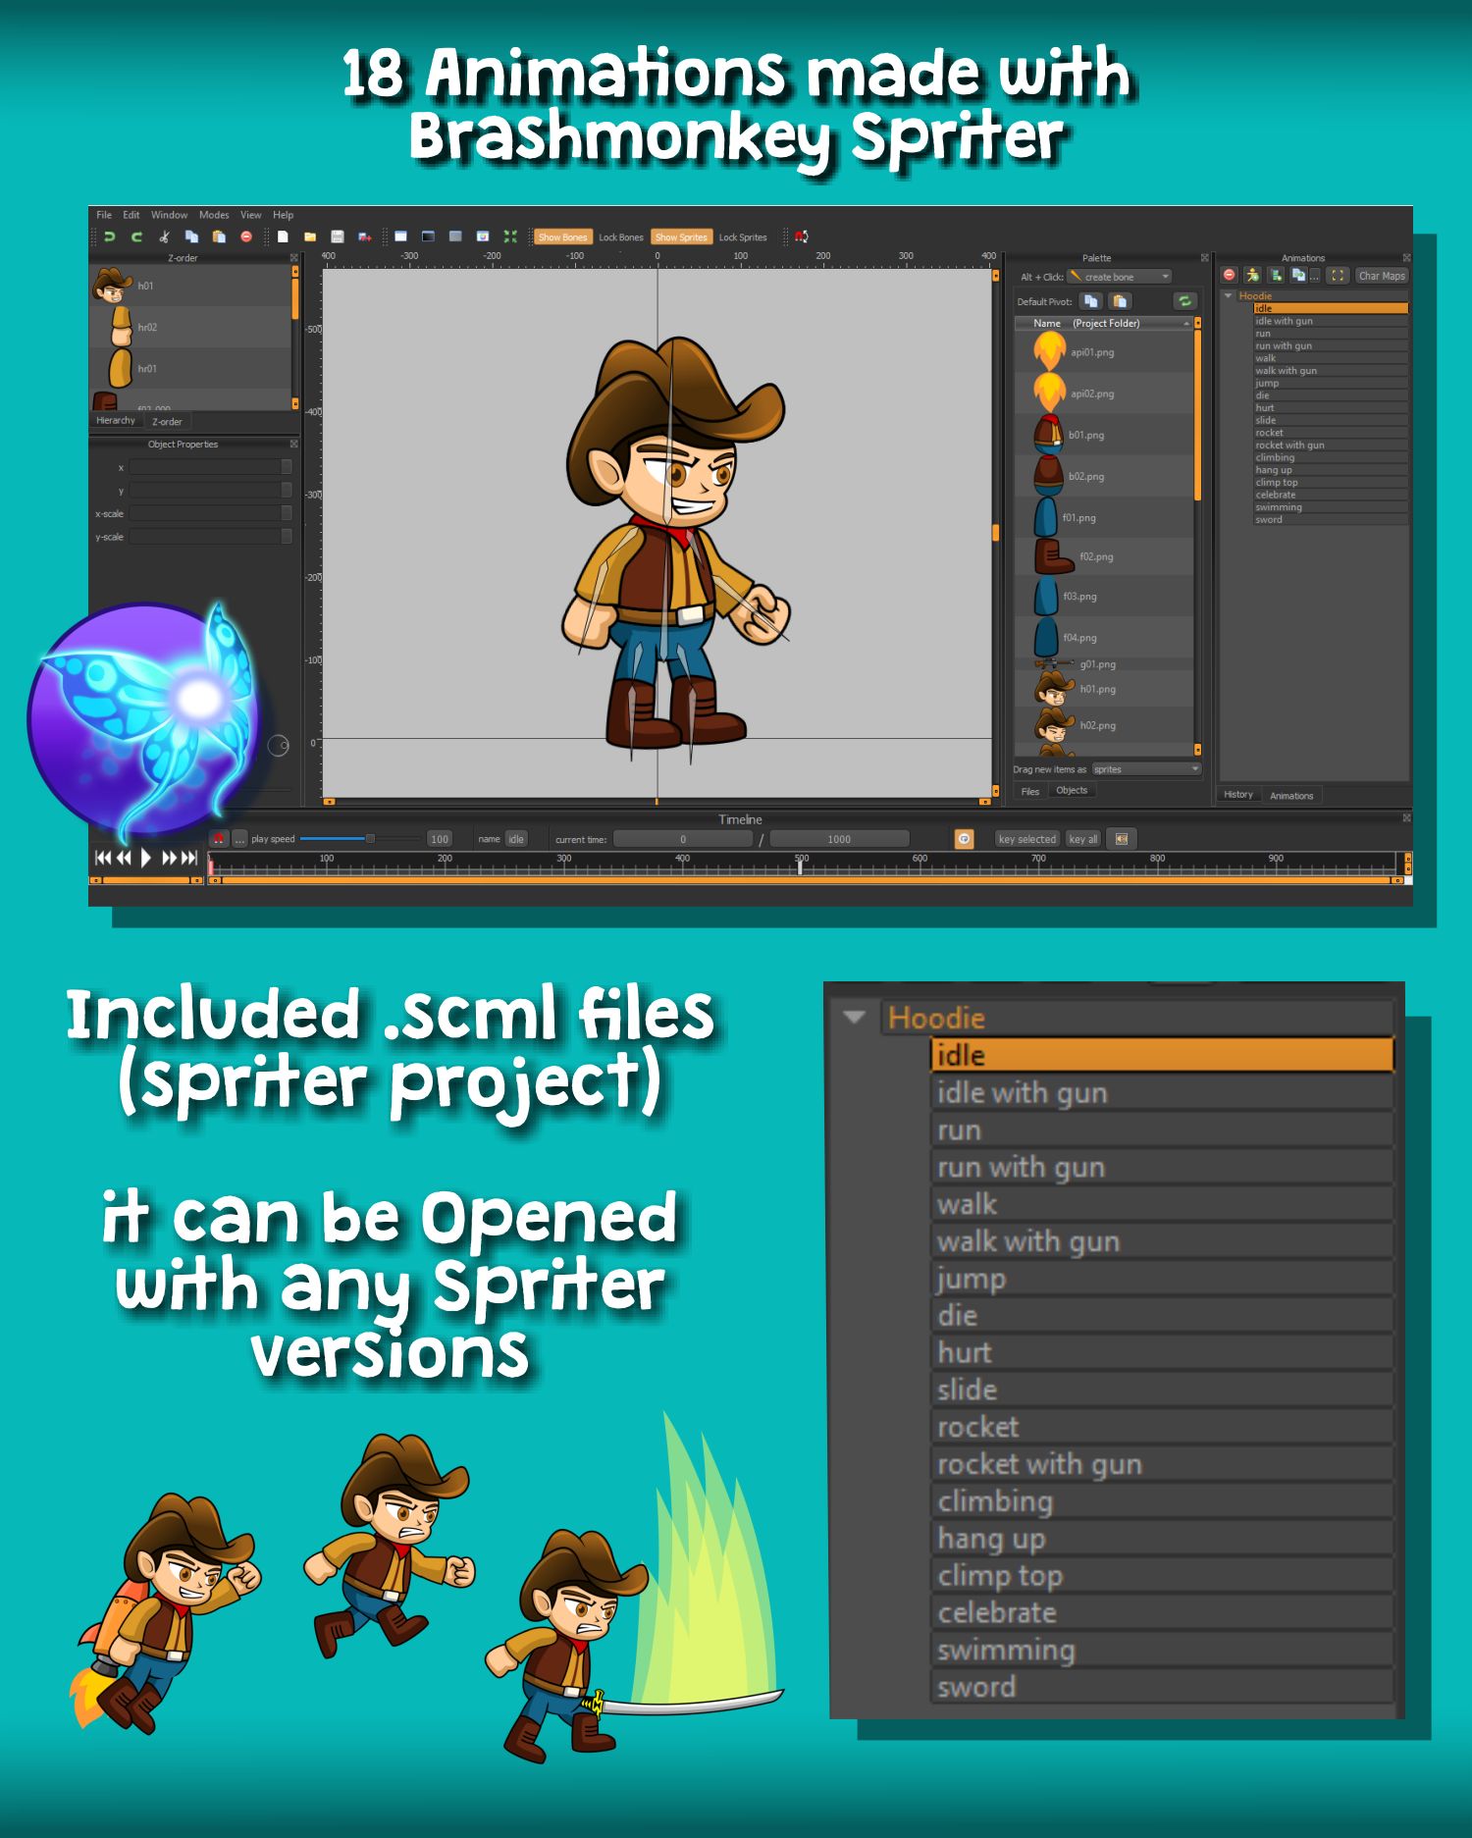This screenshot has height=1838, width=1472.
Task: Enable Lock Bones
Action: (620, 236)
